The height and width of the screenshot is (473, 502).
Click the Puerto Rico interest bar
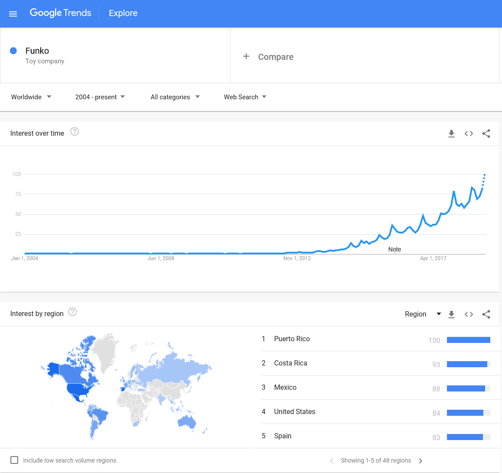[x=468, y=340]
